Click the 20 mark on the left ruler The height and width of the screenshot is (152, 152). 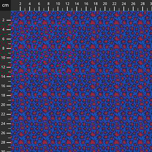(9, 105)
